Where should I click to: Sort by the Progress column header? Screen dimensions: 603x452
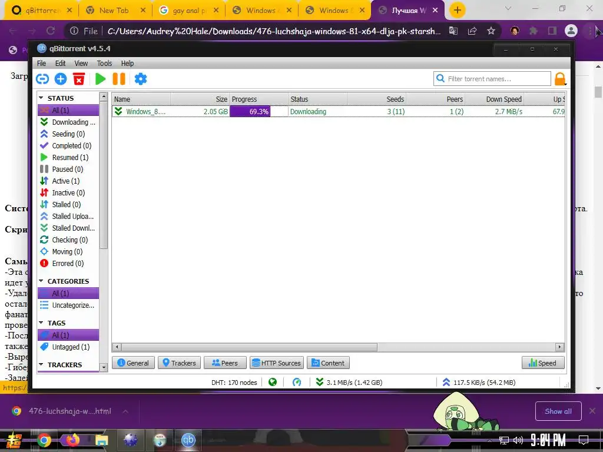coord(259,99)
